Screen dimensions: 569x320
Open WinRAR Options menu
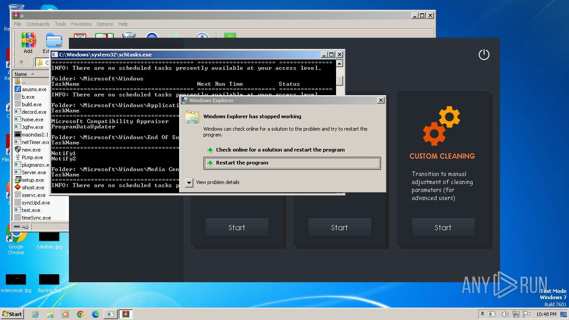pyautogui.click(x=105, y=24)
